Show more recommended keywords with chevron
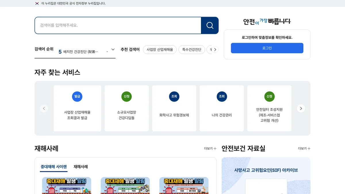This screenshot has height=194, width=345. point(215,50)
